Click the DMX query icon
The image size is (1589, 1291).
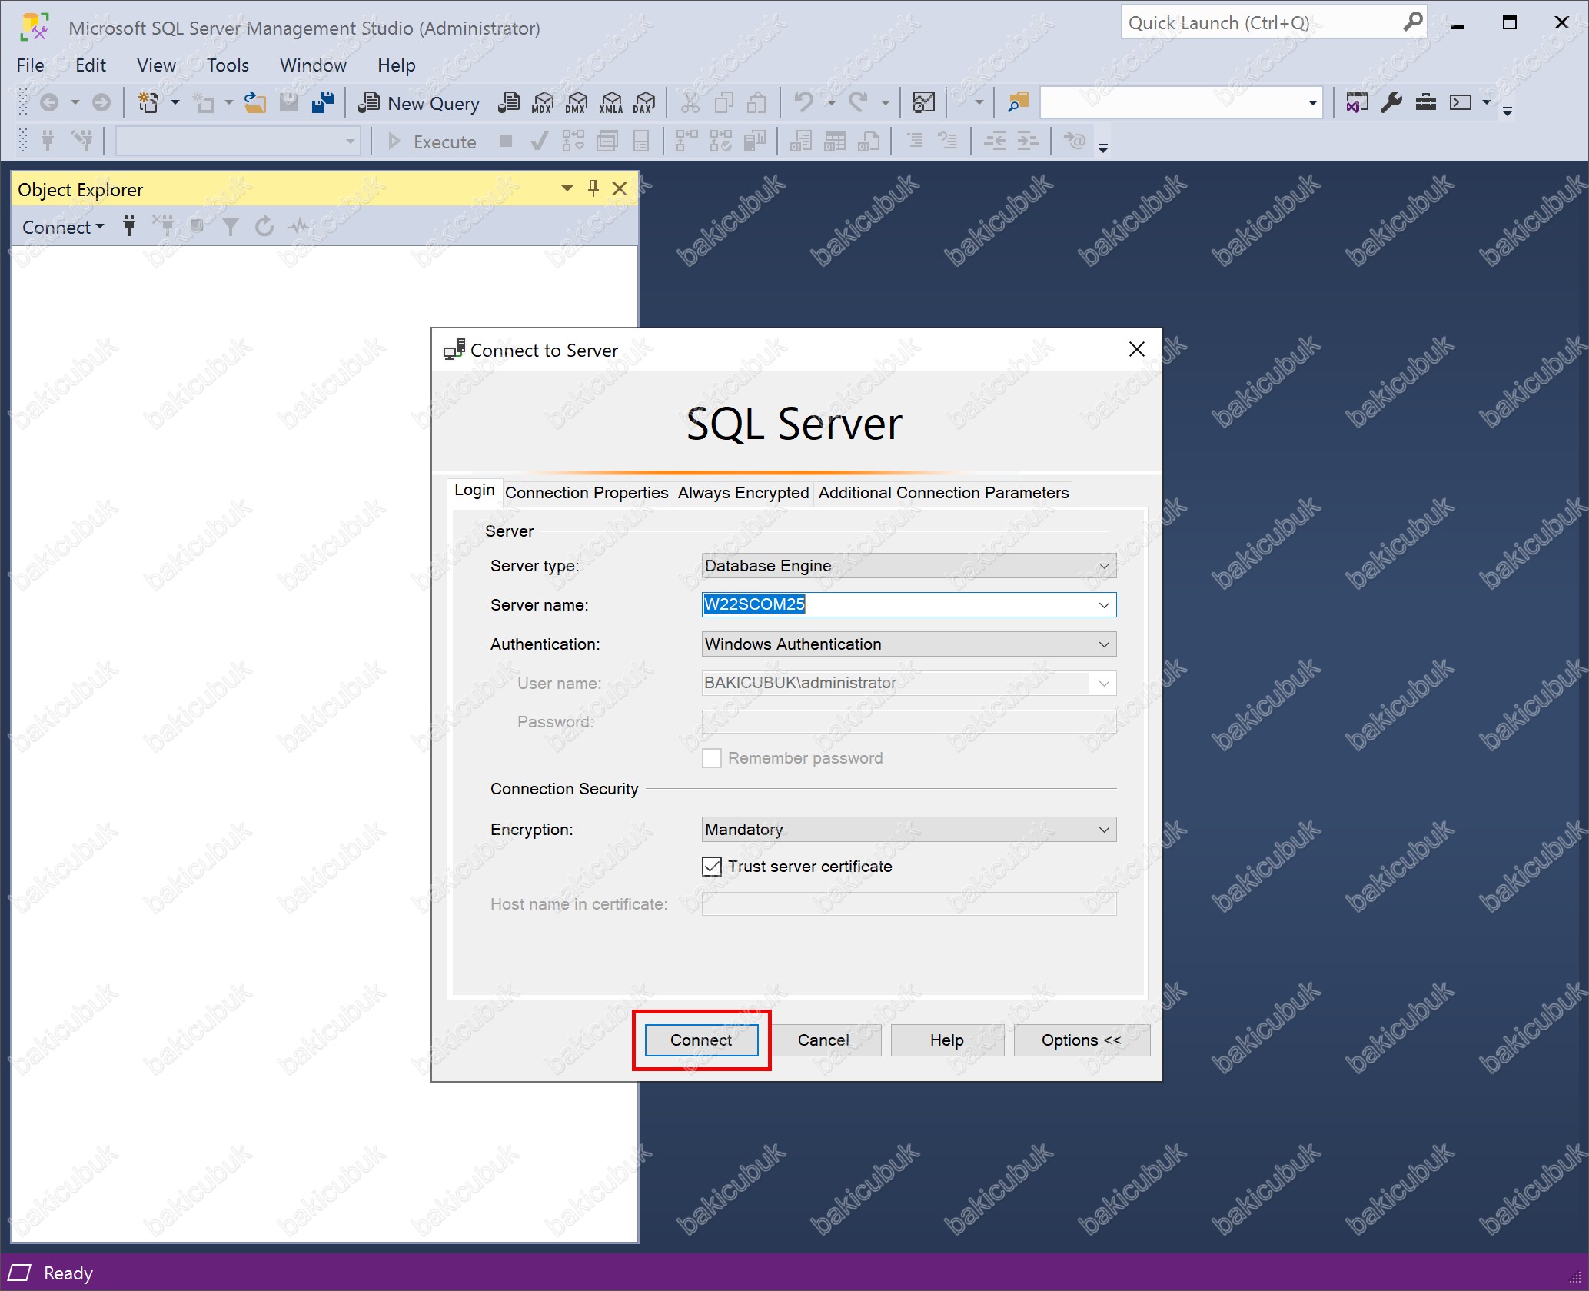[x=577, y=103]
